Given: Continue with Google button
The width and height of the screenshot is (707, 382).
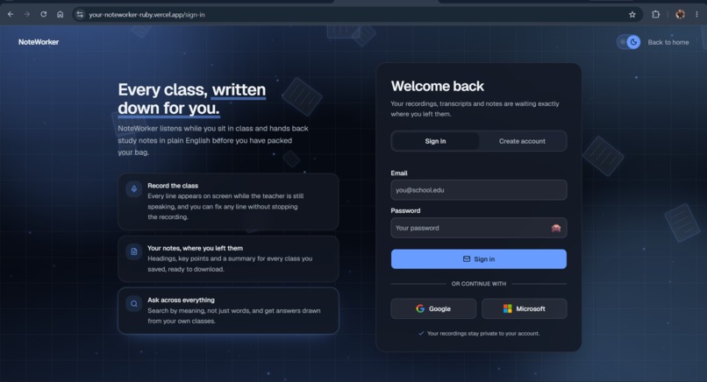Looking at the screenshot, I should [x=433, y=308].
